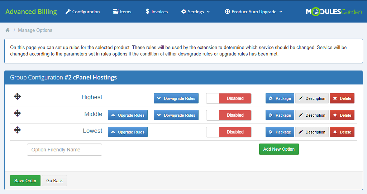Click the Lowest option label
Screen dimensions: 367x194
point(92,131)
